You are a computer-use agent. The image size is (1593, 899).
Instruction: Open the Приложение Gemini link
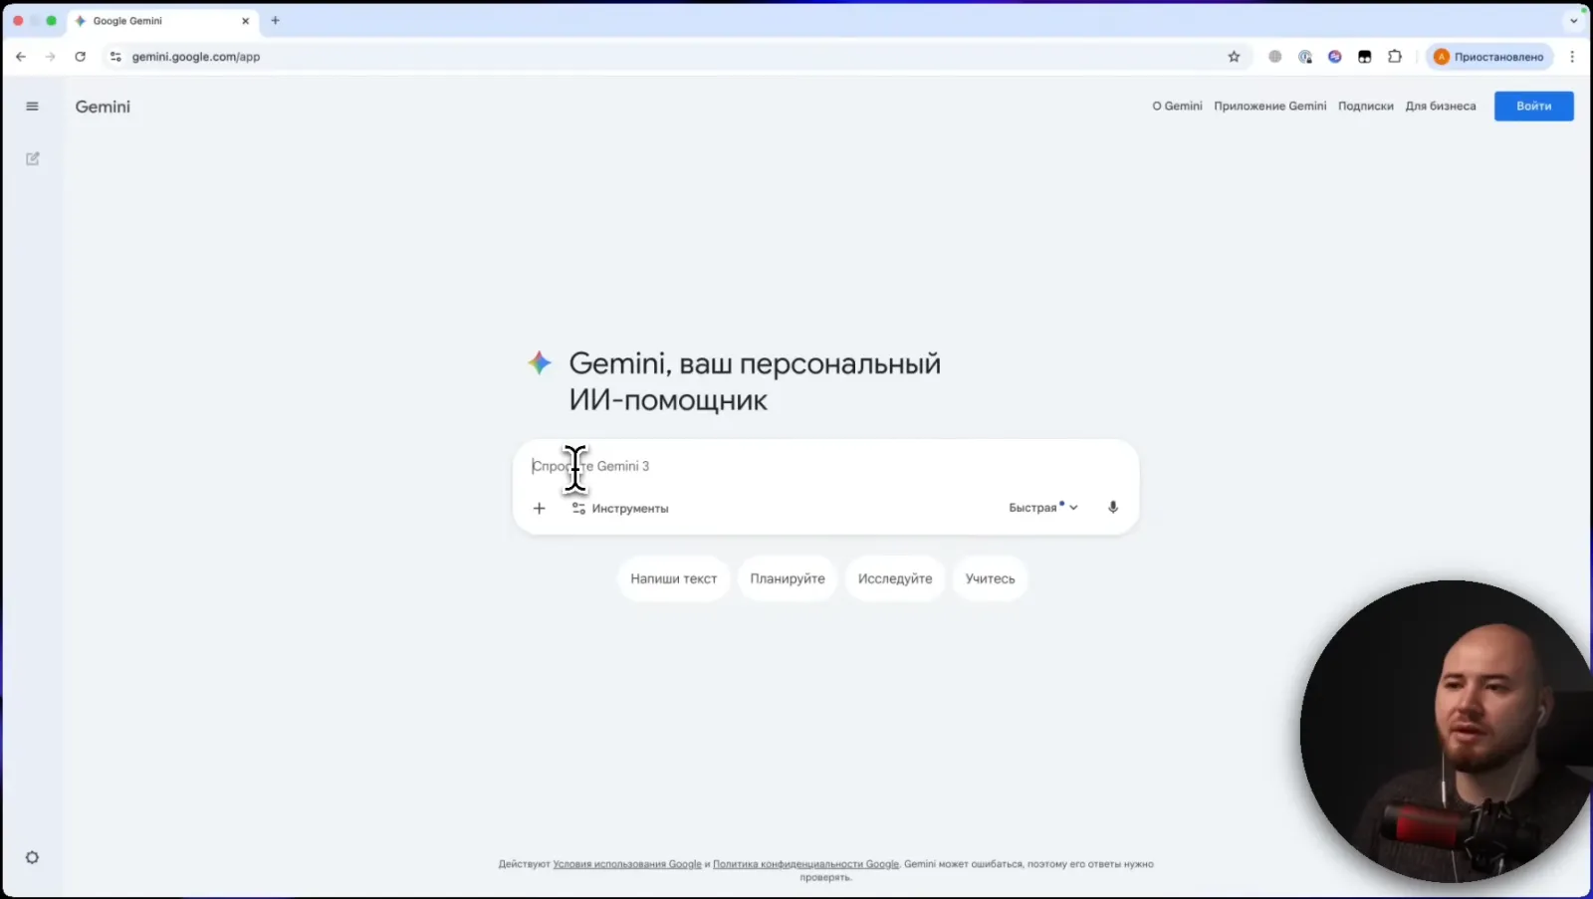pyautogui.click(x=1270, y=106)
